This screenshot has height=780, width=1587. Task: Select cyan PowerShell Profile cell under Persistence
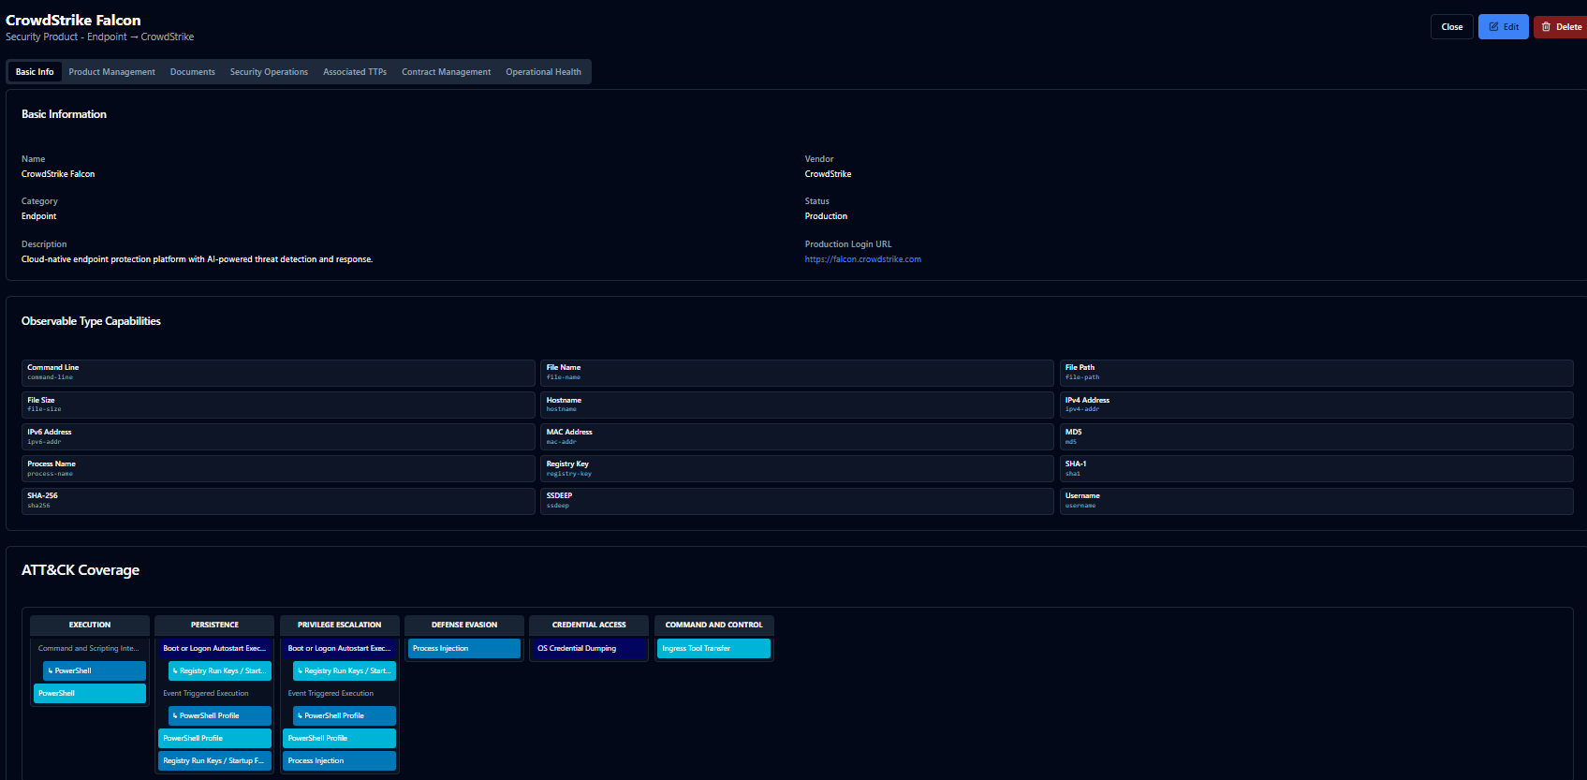pyautogui.click(x=214, y=738)
